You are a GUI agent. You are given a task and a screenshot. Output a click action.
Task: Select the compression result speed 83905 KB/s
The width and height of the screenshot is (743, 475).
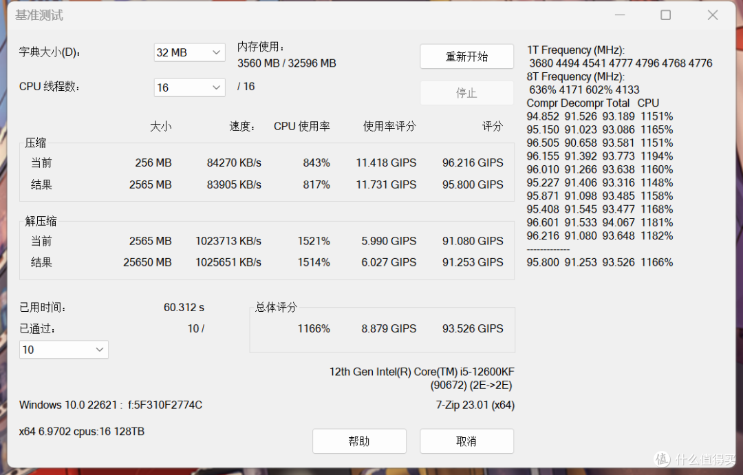point(234,184)
